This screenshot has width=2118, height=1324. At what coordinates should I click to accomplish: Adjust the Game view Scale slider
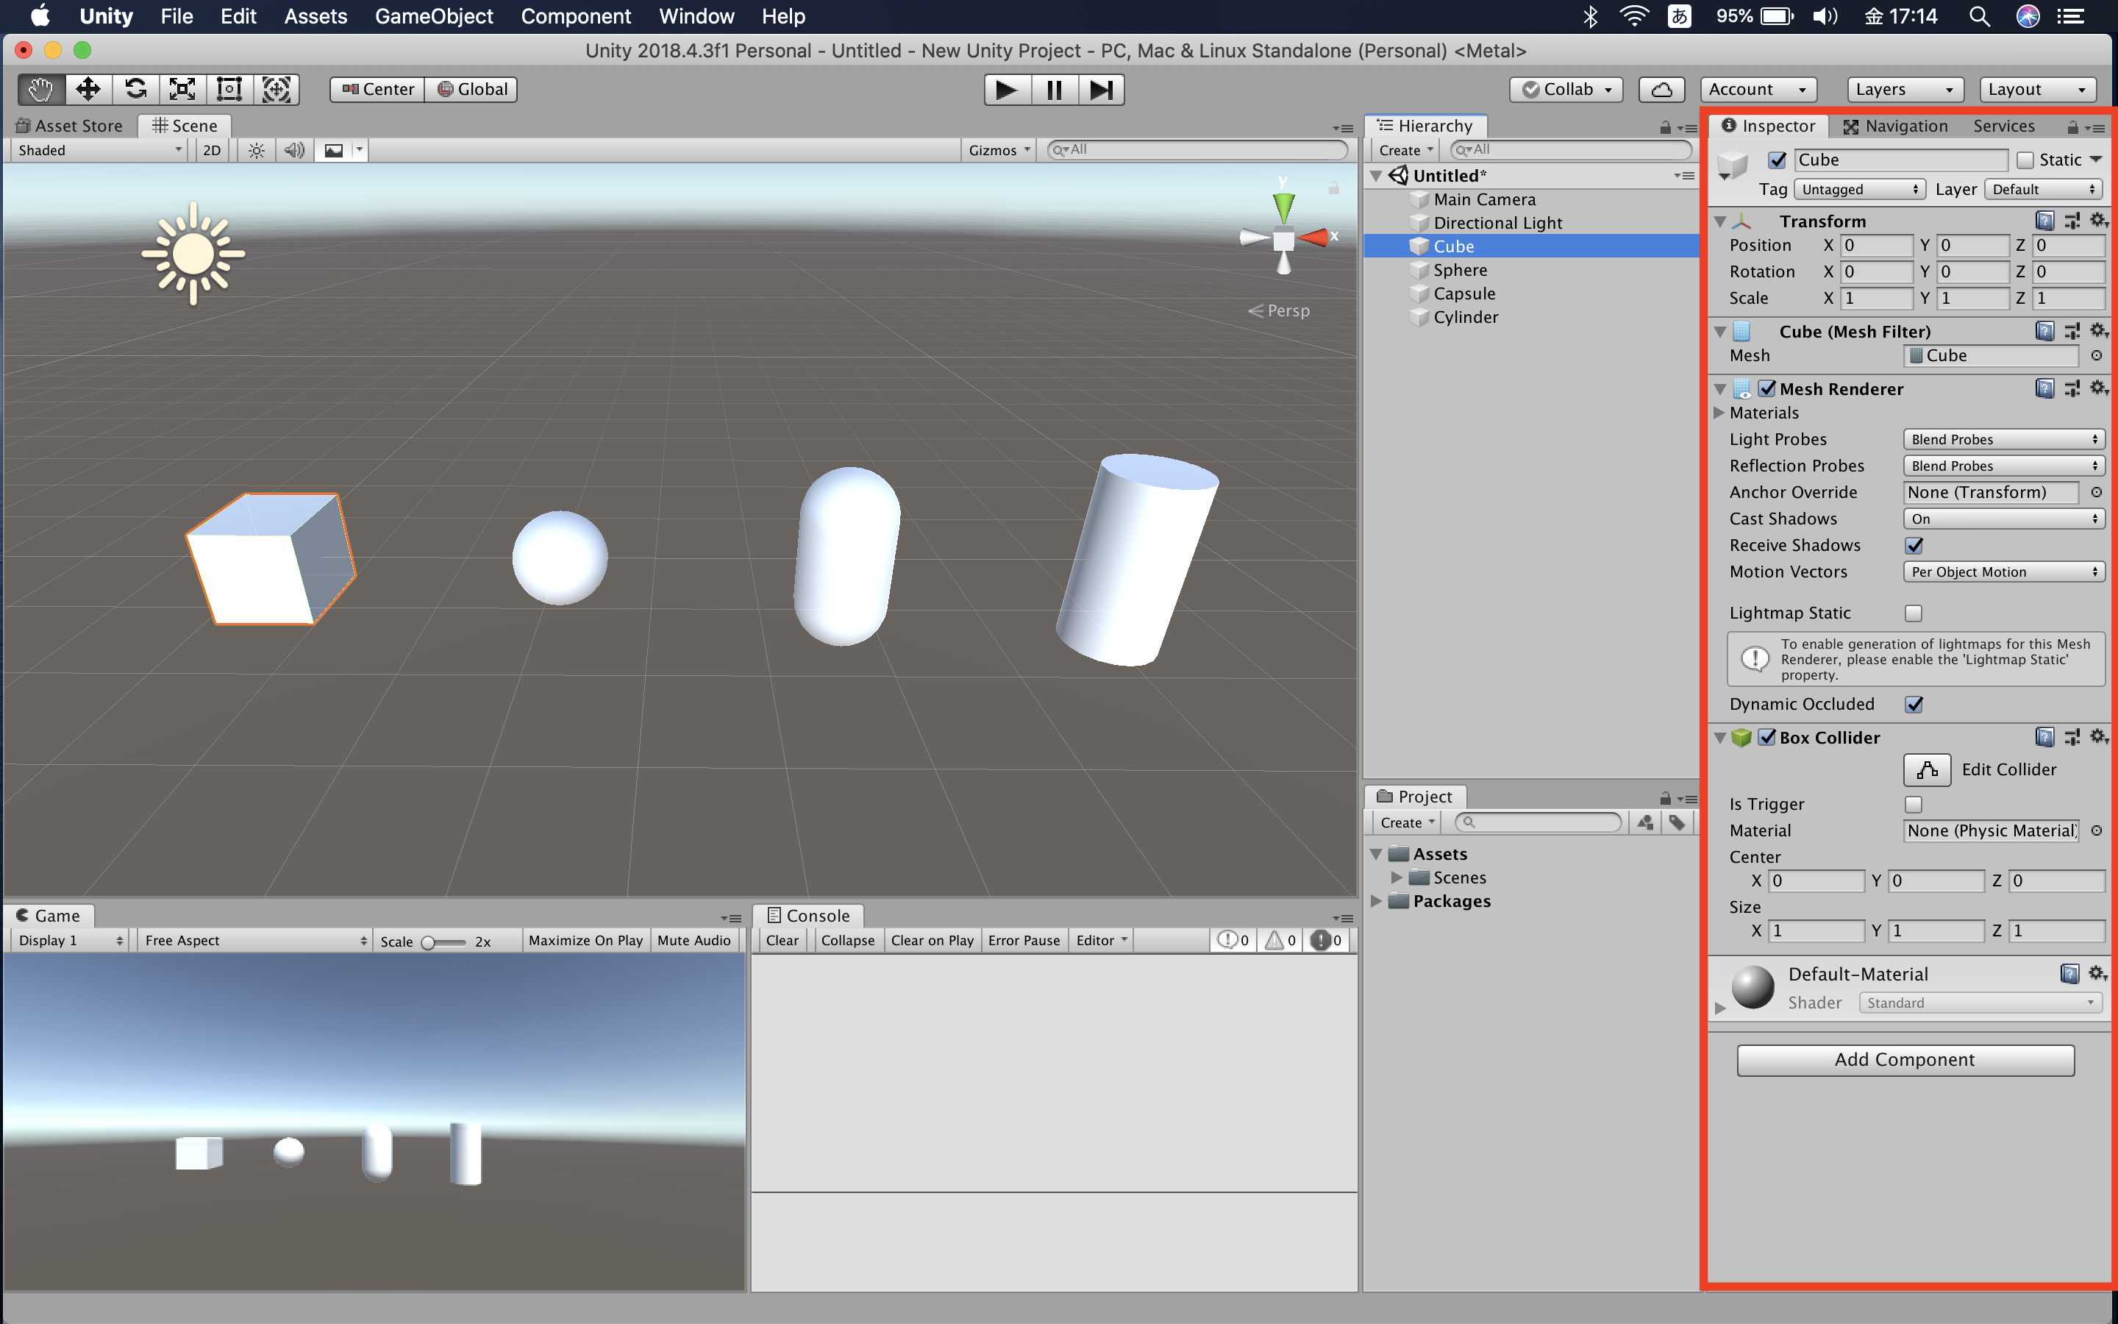click(x=443, y=942)
